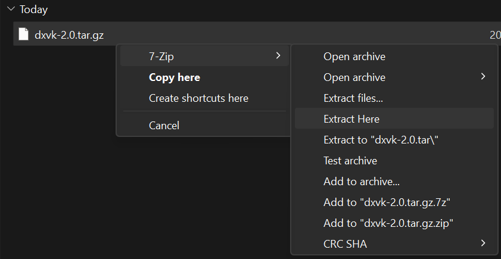
Task: Click the dxvk-2.0.tar.gz file icon
Action: click(x=23, y=35)
